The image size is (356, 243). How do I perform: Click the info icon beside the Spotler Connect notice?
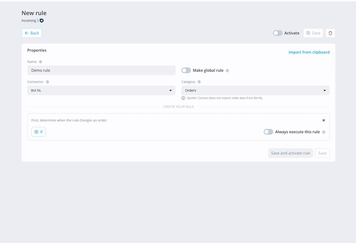click(183, 98)
